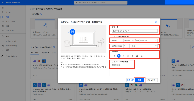
Task: Toggle Wednesday 水 day selector
Action: (x=128, y=56)
